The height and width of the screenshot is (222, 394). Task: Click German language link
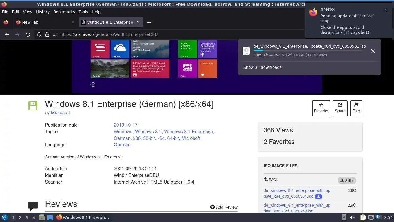(122, 145)
